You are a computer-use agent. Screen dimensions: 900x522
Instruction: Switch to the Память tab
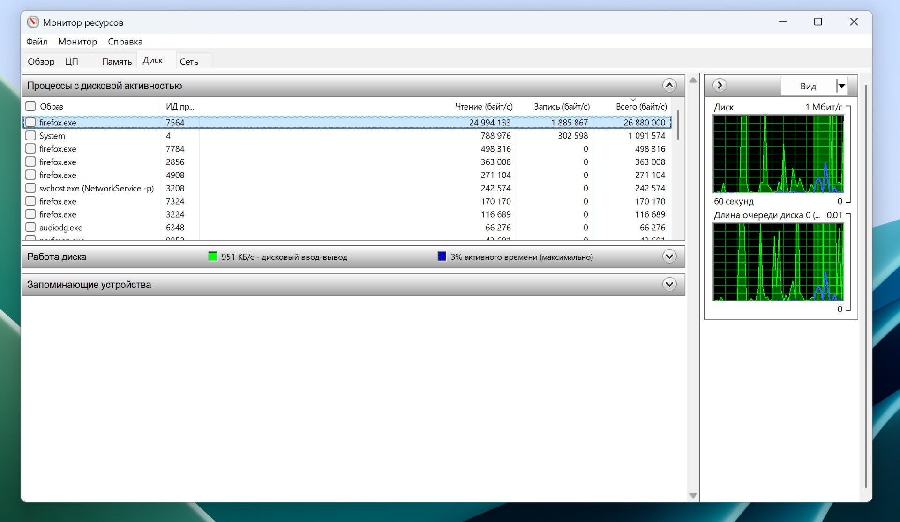click(x=117, y=61)
